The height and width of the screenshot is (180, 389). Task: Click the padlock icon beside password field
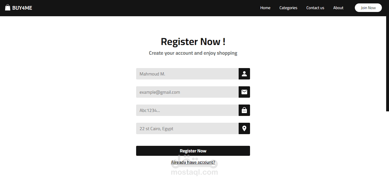pyautogui.click(x=244, y=110)
